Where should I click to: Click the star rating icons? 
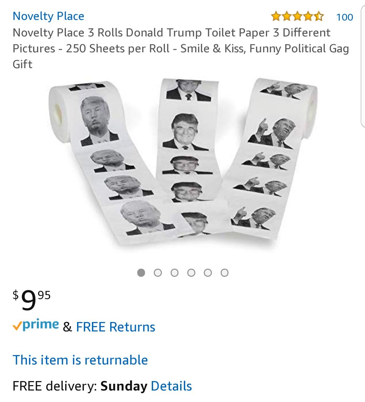pos(297,17)
